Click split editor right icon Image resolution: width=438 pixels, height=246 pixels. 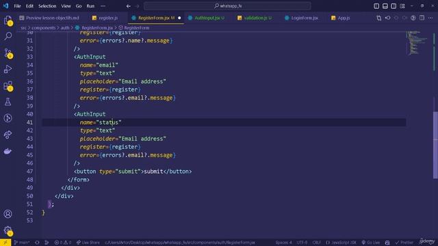coord(422,18)
